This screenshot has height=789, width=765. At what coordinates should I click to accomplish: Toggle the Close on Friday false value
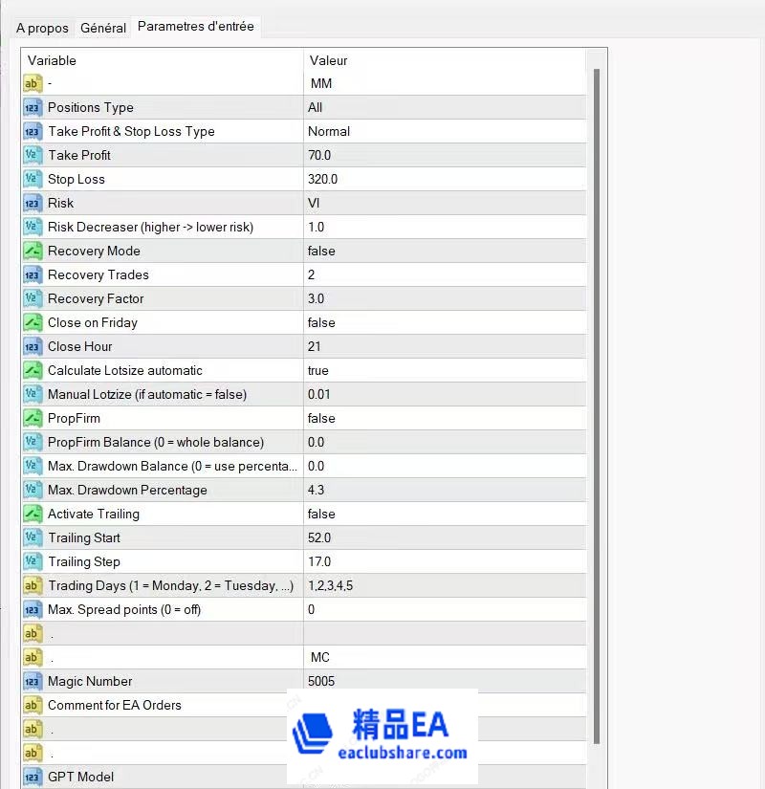tap(321, 323)
